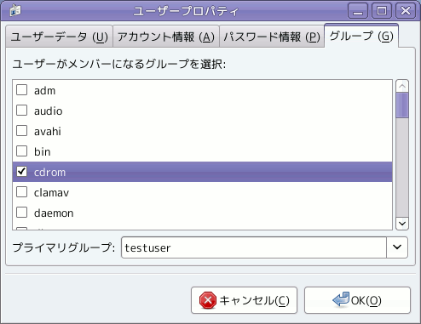Click the blue OK arrow icon
421x324 pixels.
(341, 299)
